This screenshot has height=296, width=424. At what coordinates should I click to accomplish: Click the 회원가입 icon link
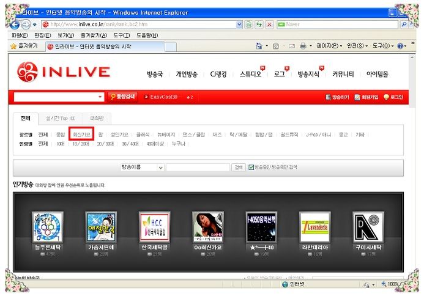366,97
